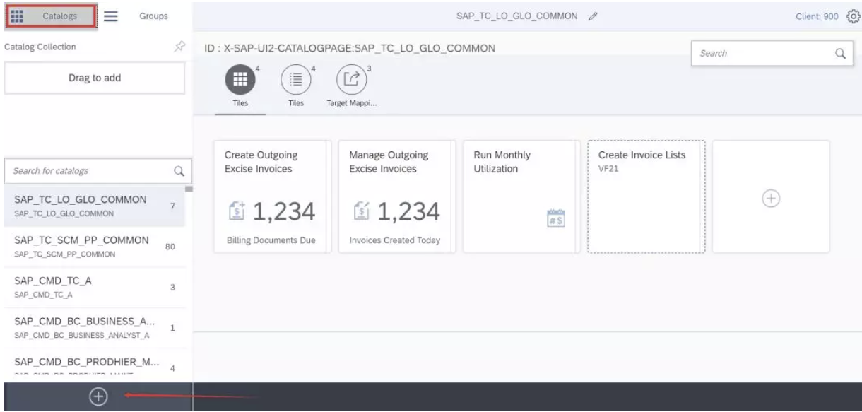The height and width of the screenshot is (412, 862).
Task: Select catalog SAP_CMD_BC_BUSINESS_A...
Action: (x=95, y=327)
